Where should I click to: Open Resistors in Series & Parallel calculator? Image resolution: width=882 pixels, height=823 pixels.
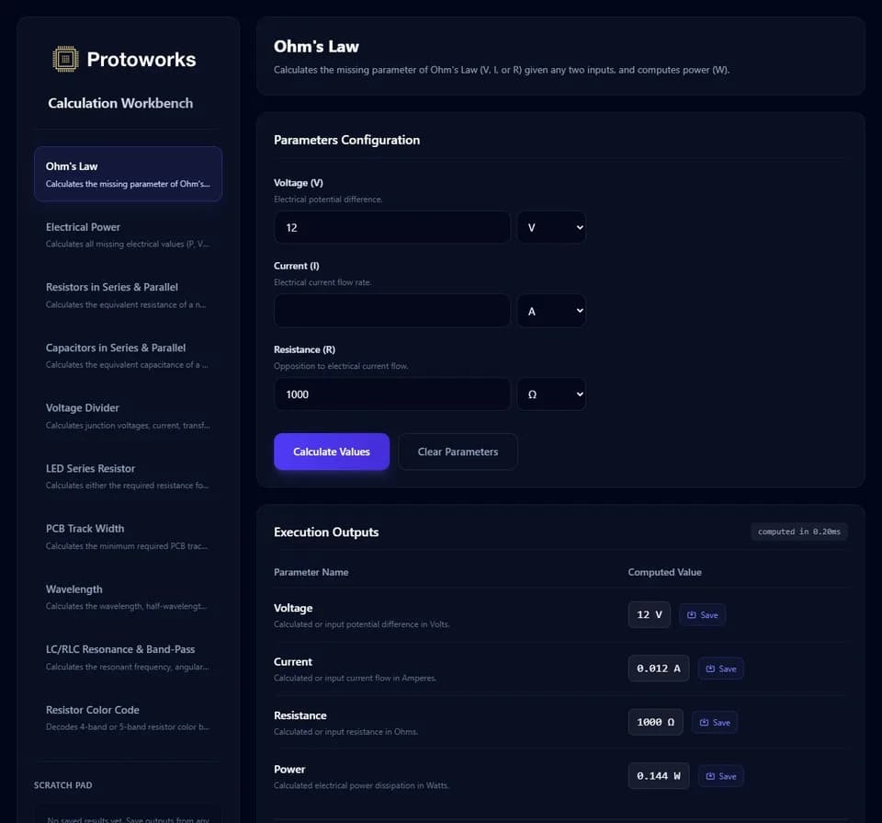129,295
